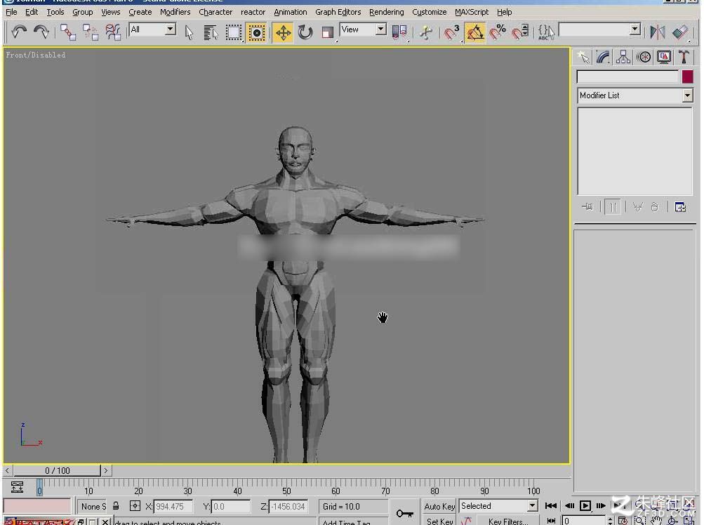
Task: Click the Previous Frame button
Action: (569, 505)
